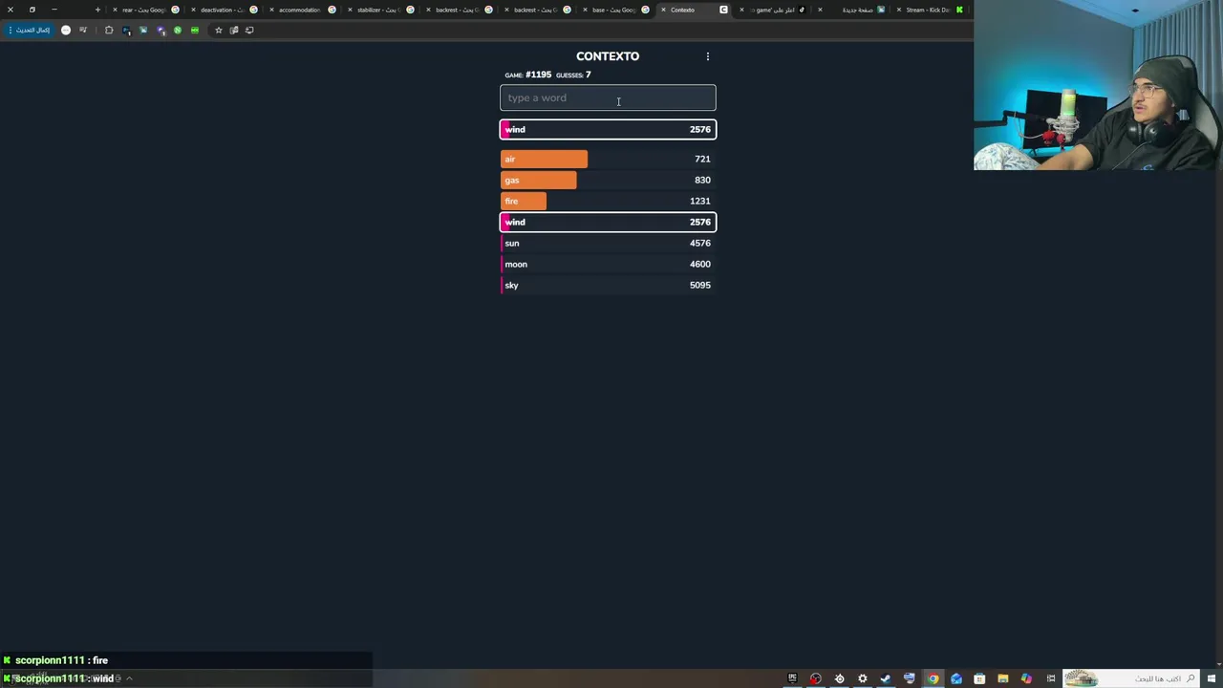Click the 'moon' guess row ranked 4600
Viewport: 1223px width, 688px height.
click(x=608, y=264)
